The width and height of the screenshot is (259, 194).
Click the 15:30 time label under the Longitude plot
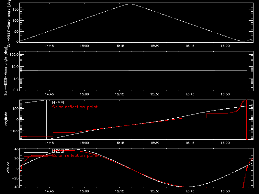[155, 143]
